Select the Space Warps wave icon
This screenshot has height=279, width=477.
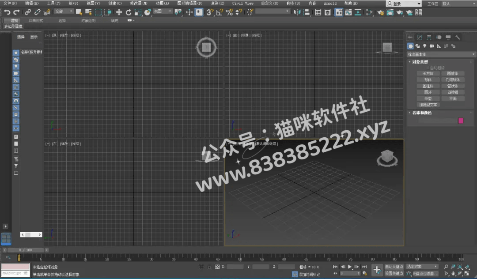coord(446,46)
